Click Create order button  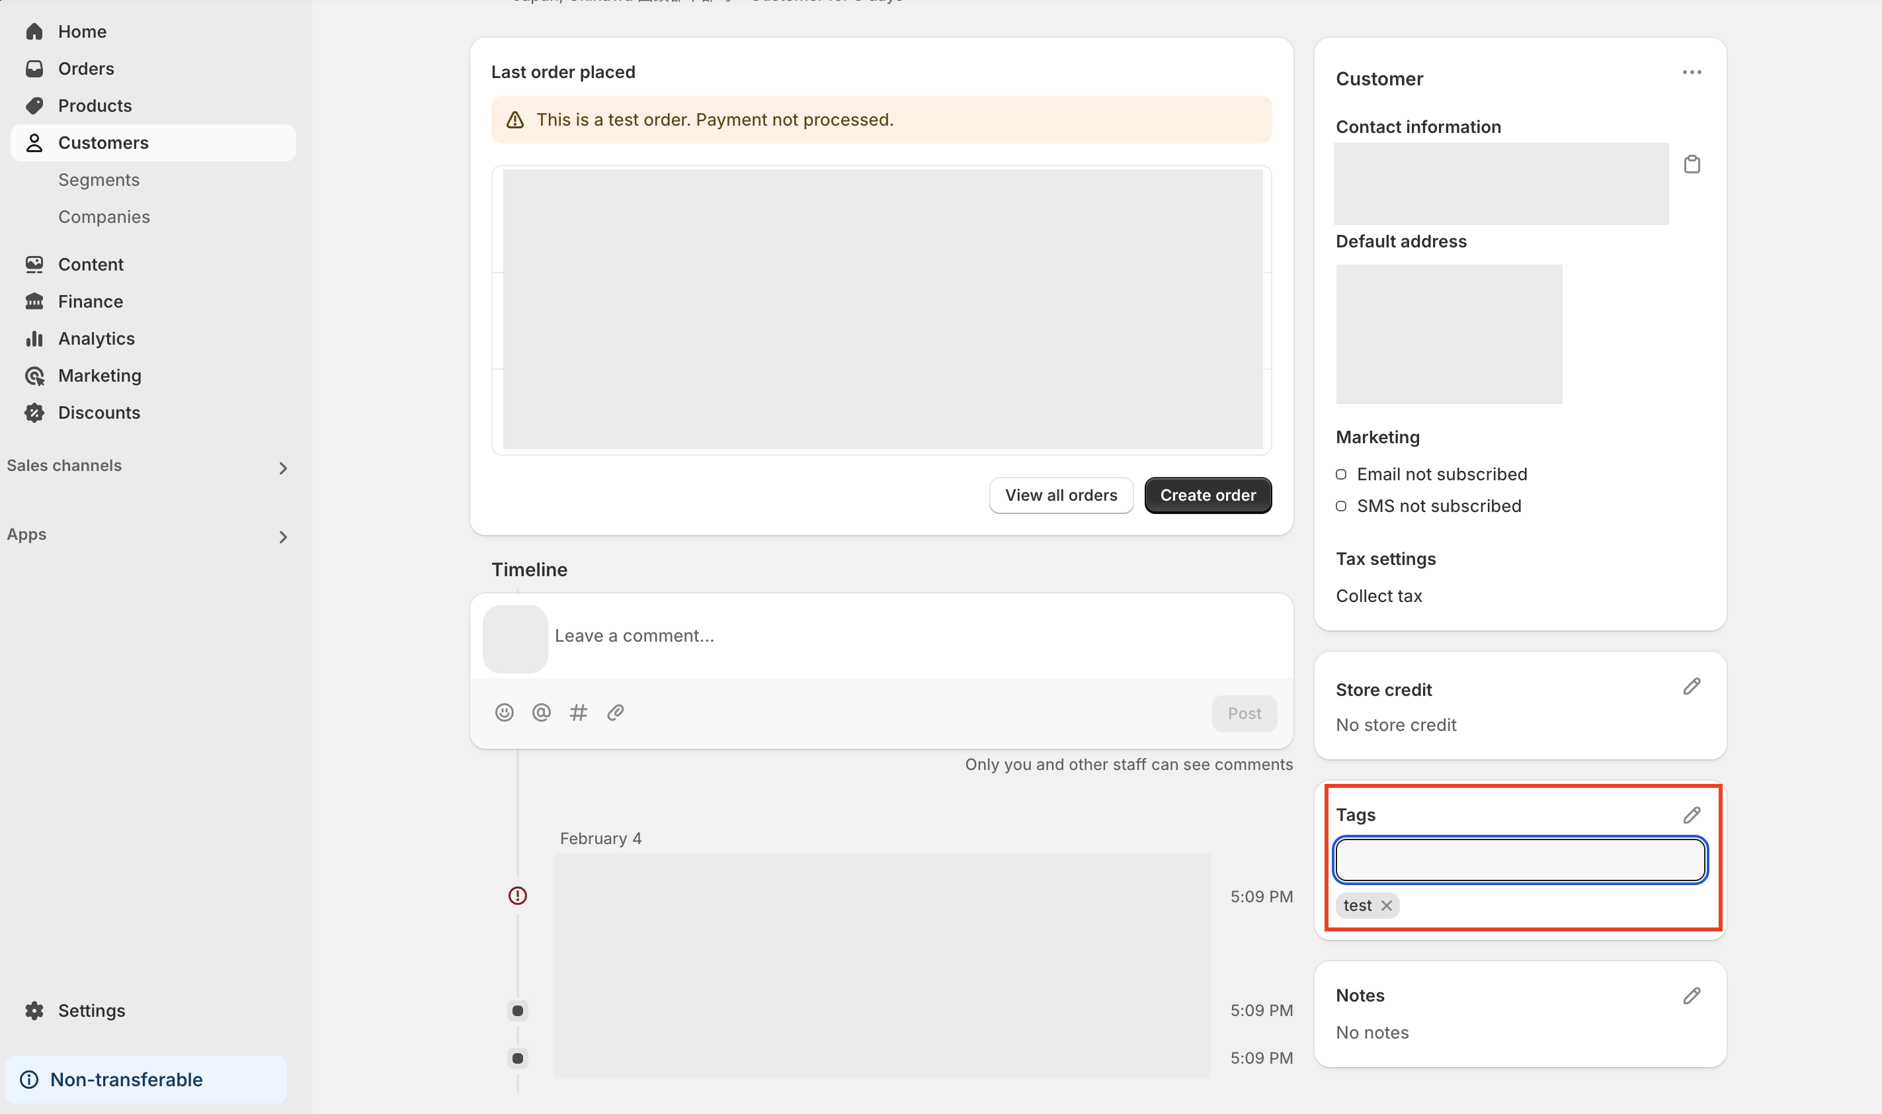click(1207, 495)
